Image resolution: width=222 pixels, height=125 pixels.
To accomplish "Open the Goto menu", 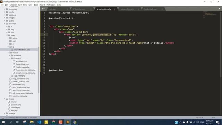I will [31, 5].
